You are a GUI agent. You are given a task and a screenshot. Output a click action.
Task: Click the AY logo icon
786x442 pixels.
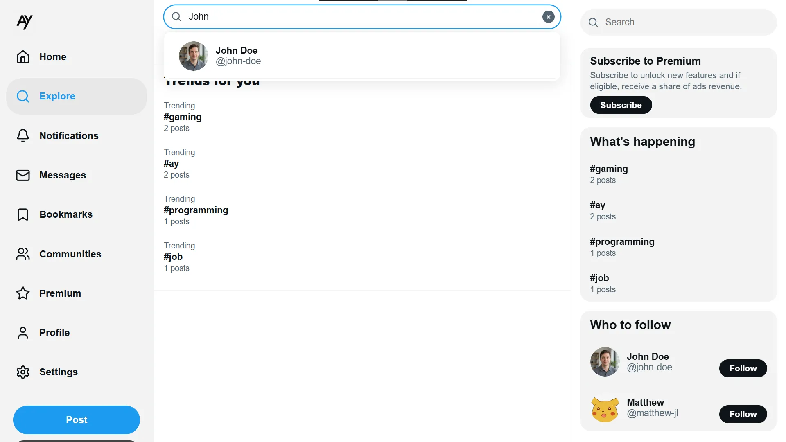pyautogui.click(x=24, y=22)
